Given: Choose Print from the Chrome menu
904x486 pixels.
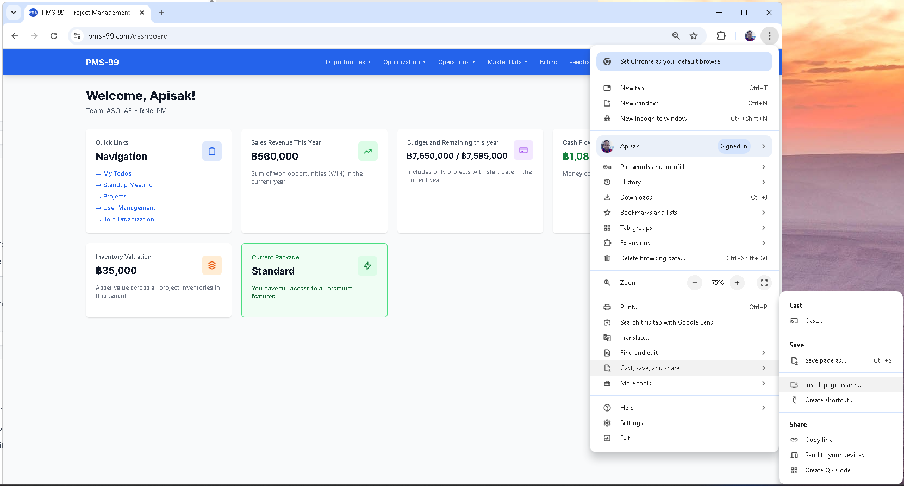Looking at the screenshot, I should click(x=684, y=307).
